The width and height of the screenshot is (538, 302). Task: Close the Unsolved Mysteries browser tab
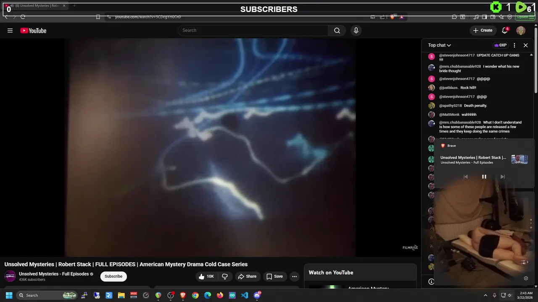[x=64, y=6]
